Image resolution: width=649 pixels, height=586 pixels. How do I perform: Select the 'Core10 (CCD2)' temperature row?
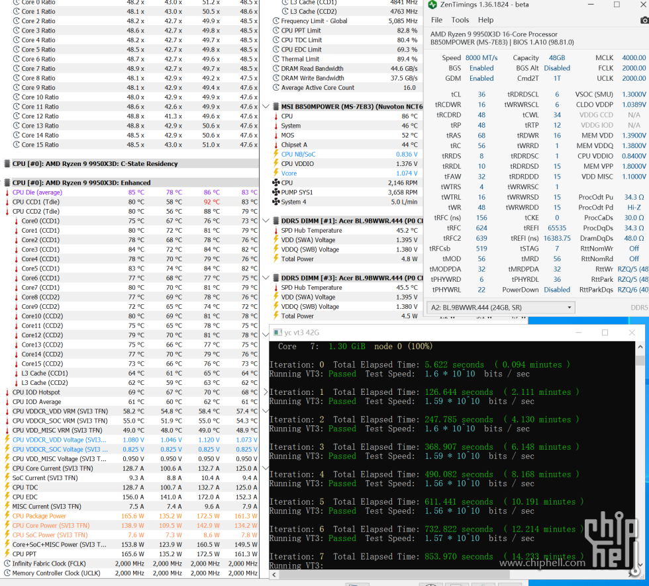coord(131,316)
